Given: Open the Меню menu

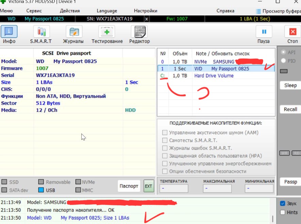Looking at the screenshot, I should 6,11.
